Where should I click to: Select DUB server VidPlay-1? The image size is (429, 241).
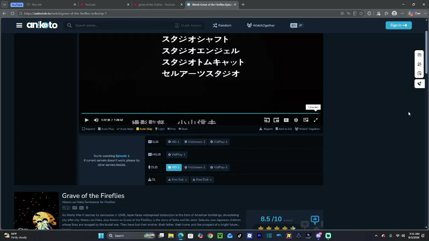point(219,167)
